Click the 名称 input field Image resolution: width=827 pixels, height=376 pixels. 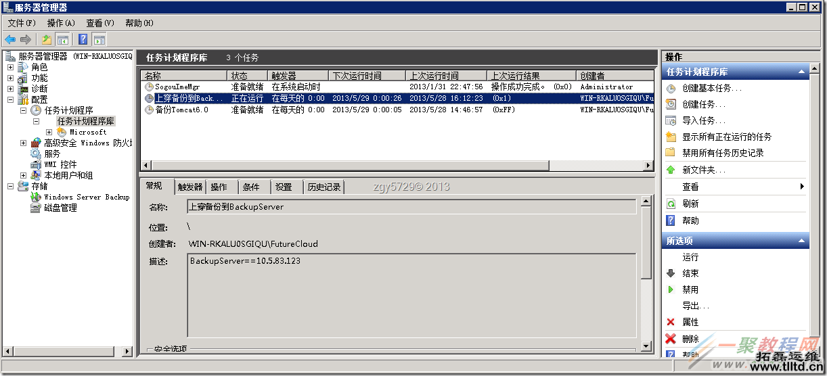coord(411,207)
